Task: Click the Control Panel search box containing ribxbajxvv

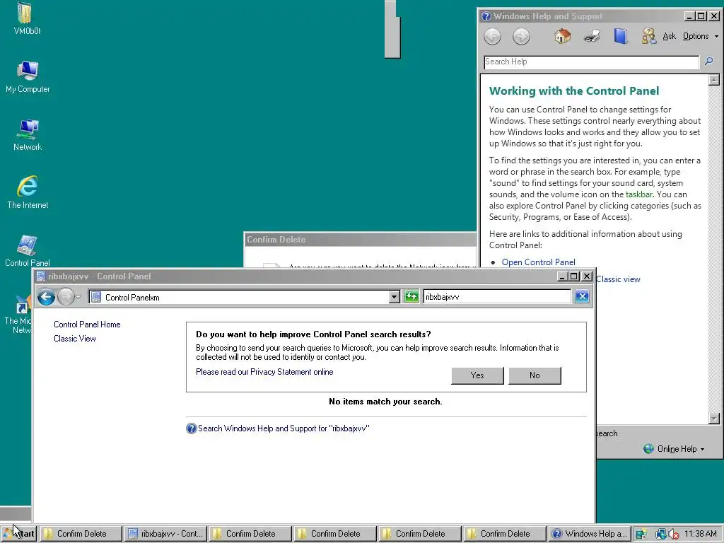Action: point(497,296)
